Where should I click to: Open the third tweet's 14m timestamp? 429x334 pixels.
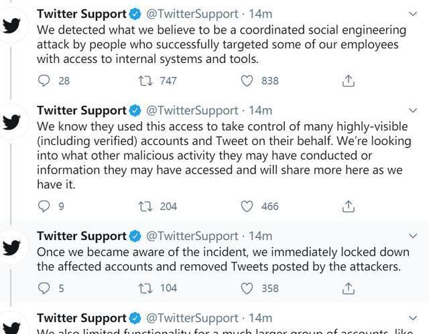pyautogui.click(x=261, y=236)
